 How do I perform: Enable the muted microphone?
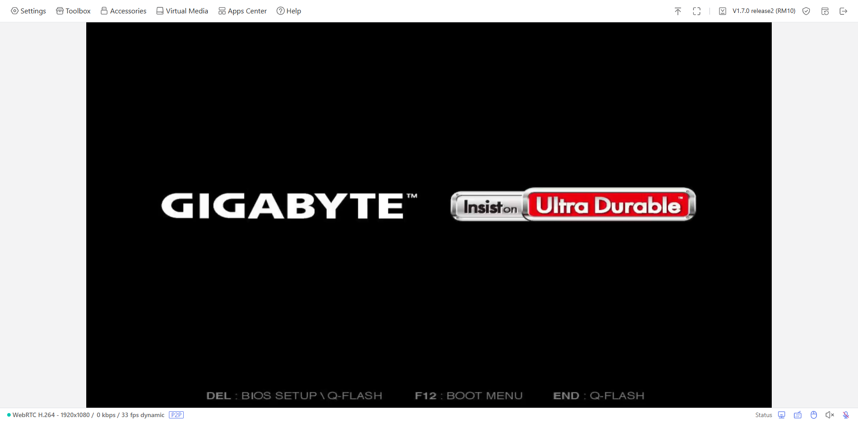pos(846,415)
